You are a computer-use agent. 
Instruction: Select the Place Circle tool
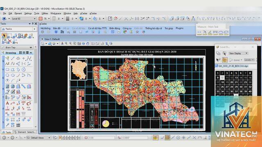pyautogui.click(x=7, y=75)
